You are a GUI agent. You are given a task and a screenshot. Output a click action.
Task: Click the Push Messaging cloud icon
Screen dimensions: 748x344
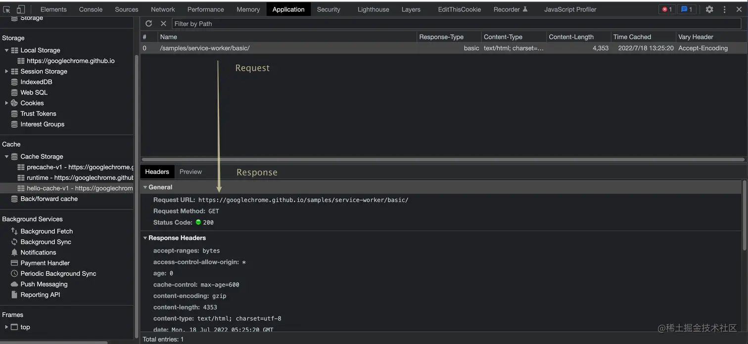[x=14, y=284]
